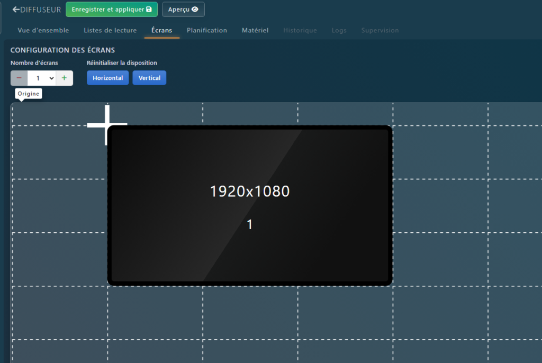Click the eye icon in Aperçu

tap(195, 10)
